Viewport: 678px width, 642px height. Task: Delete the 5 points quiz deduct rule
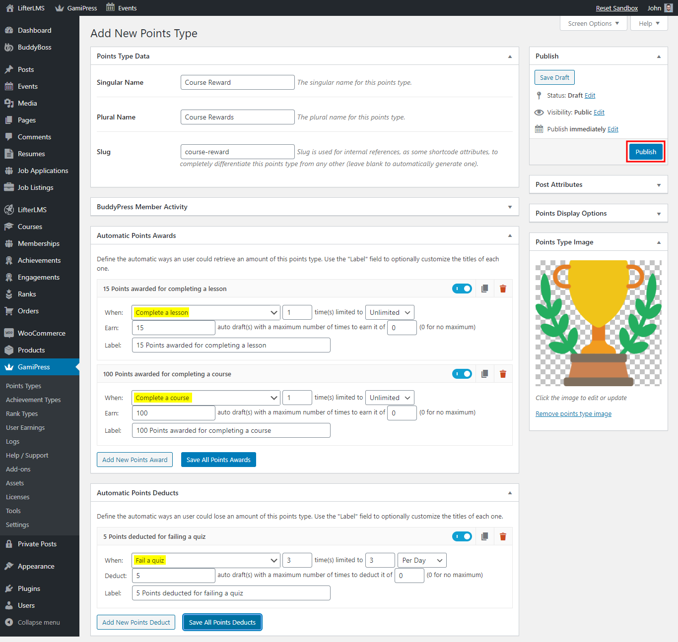tap(503, 536)
